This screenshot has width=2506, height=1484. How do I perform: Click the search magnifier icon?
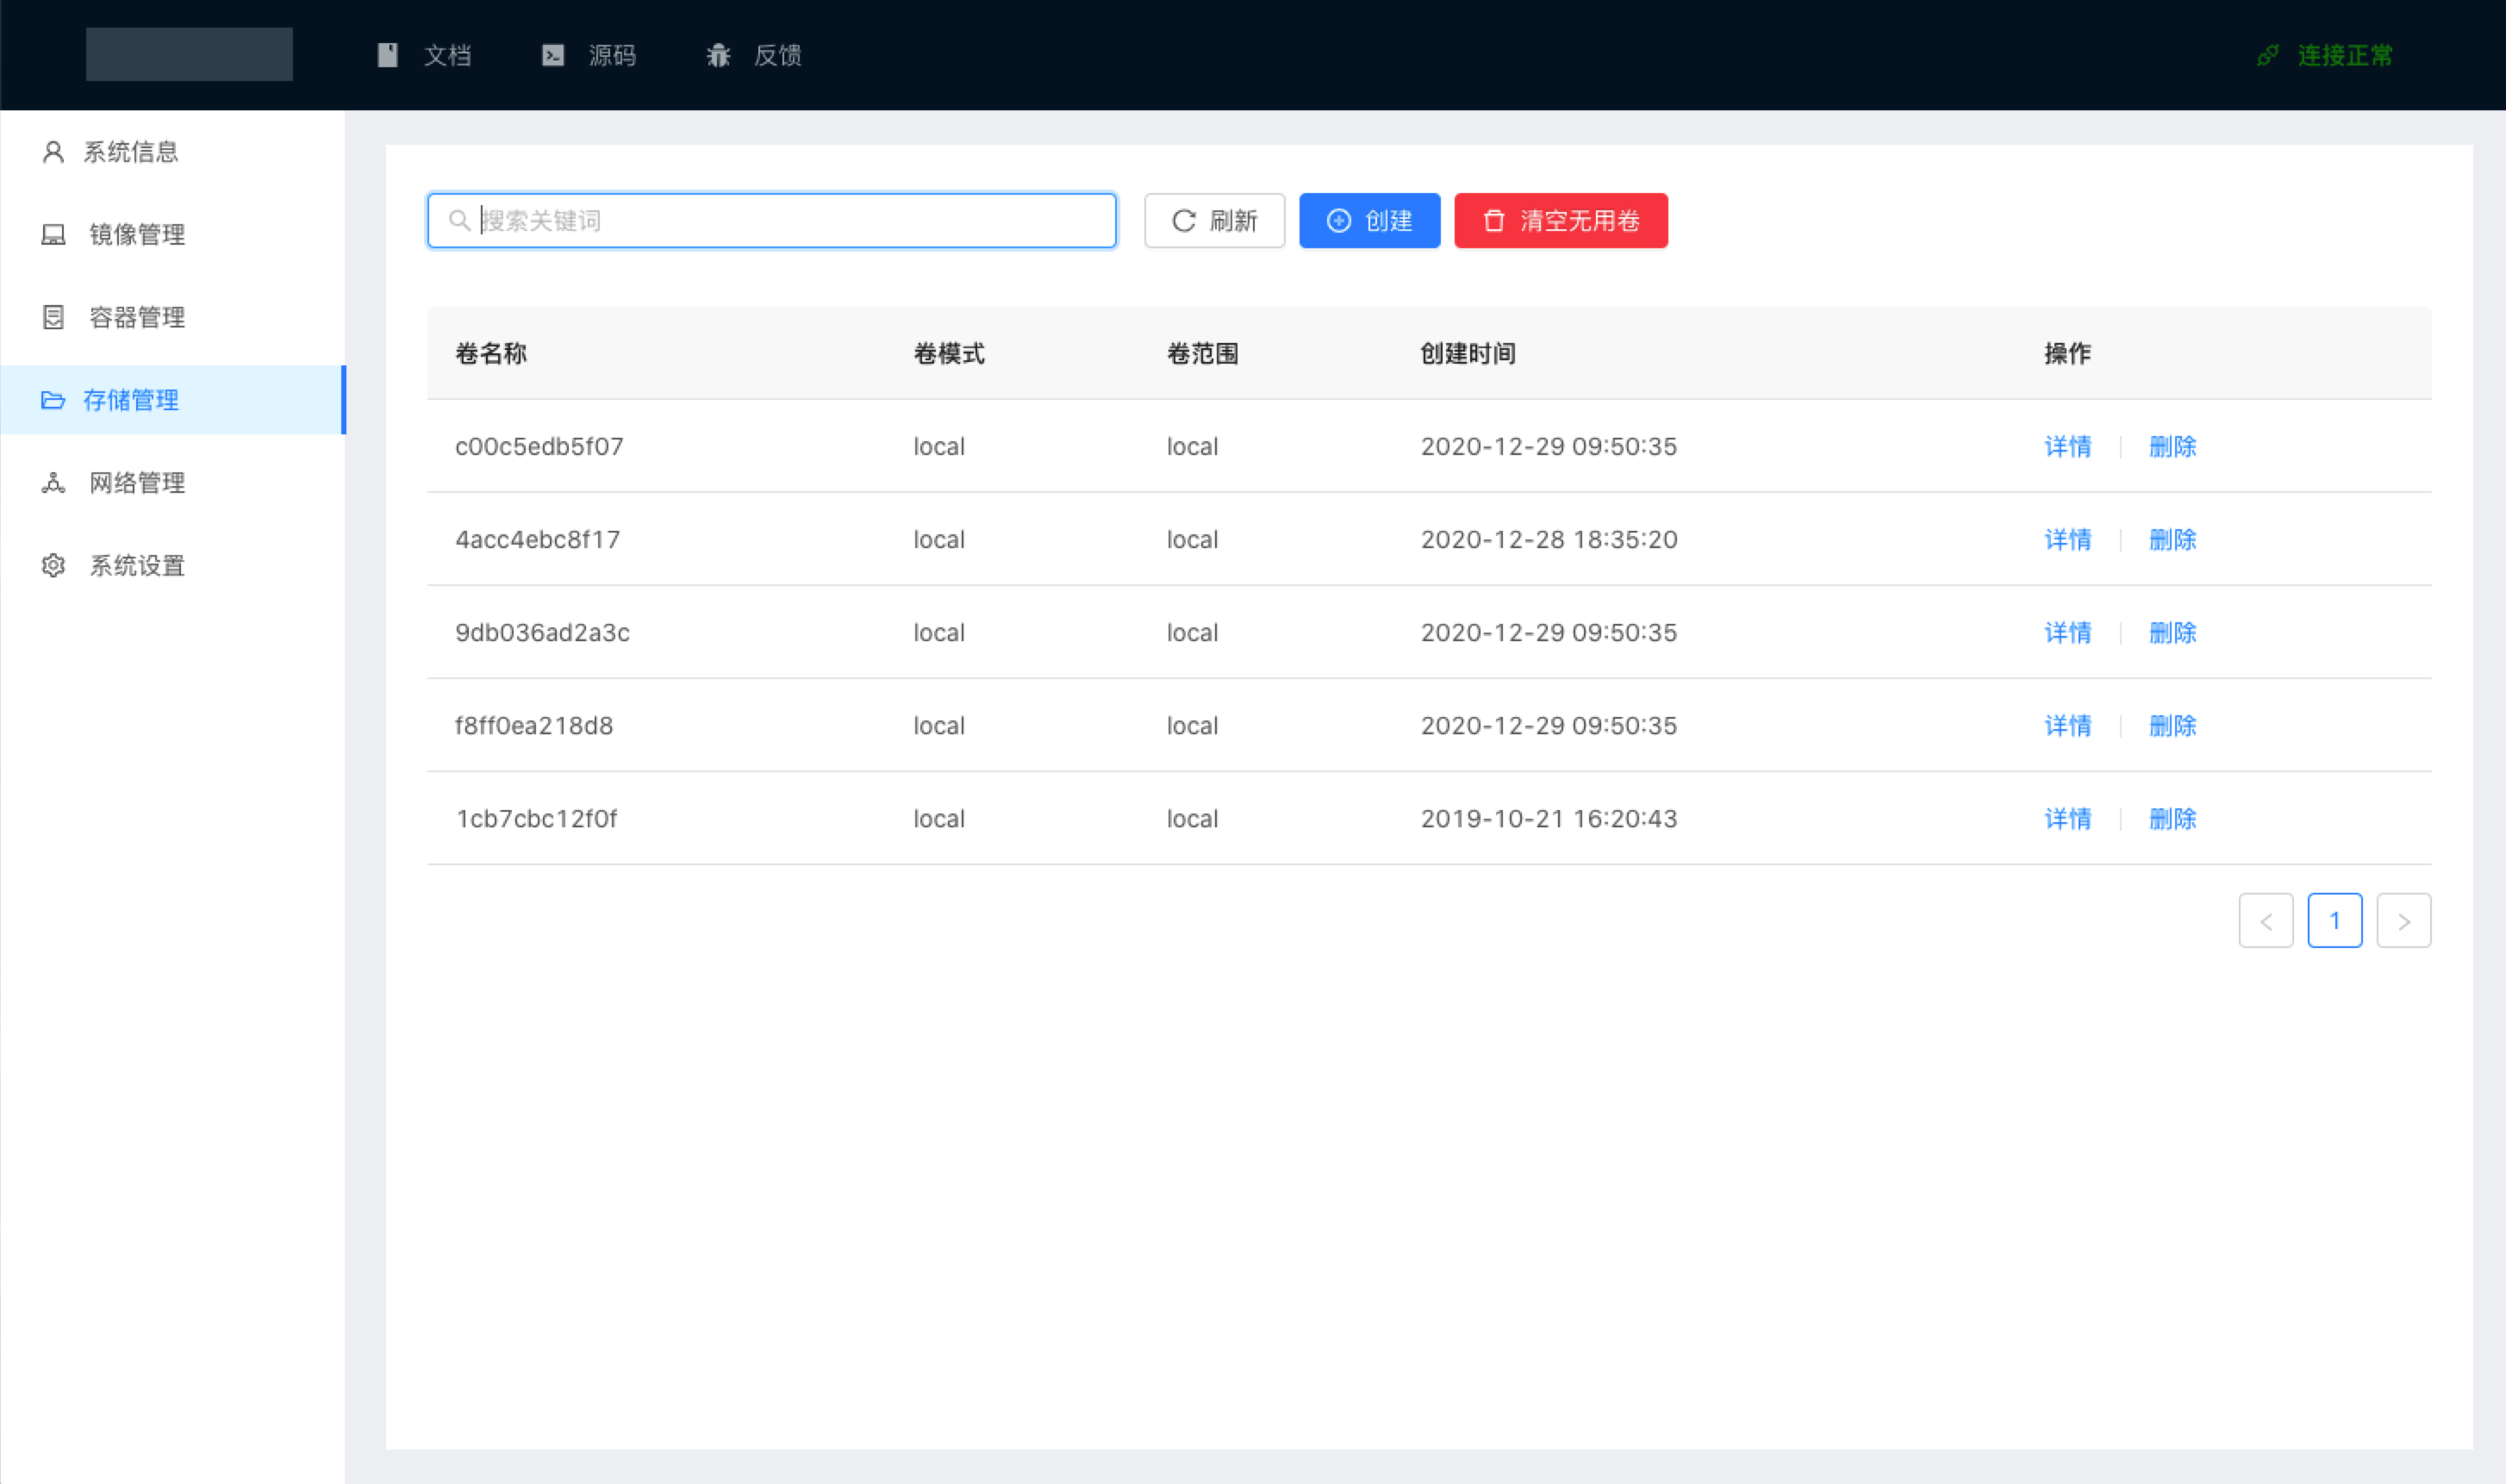tap(459, 220)
